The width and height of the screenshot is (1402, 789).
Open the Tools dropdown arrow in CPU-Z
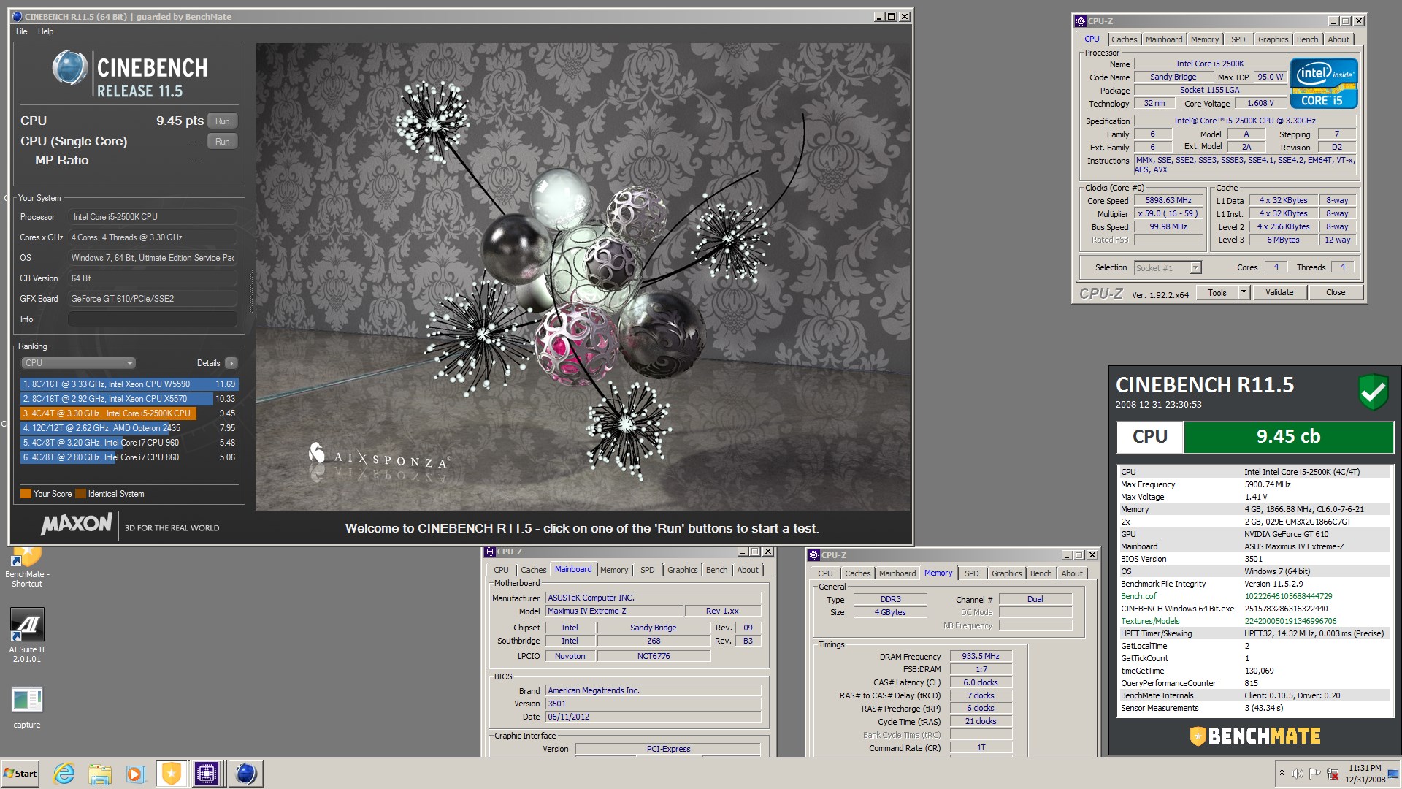1244,292
